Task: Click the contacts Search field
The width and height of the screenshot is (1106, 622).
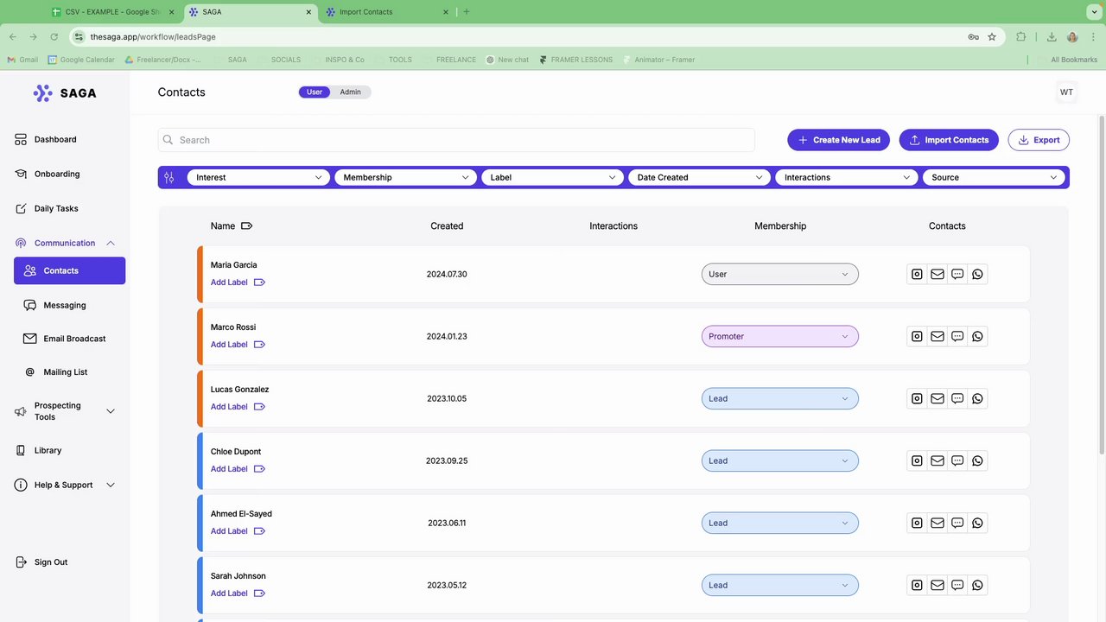Action: click(456, 140)
